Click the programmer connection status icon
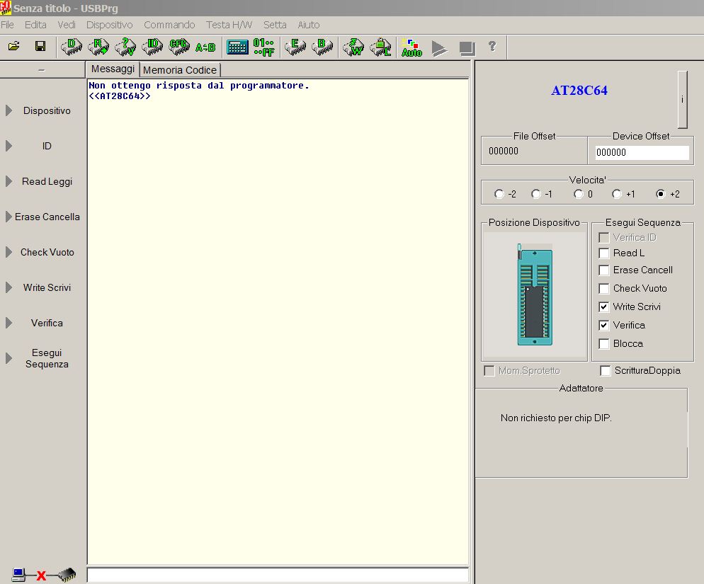Screen dimensions: 704x584 [43, 575]
